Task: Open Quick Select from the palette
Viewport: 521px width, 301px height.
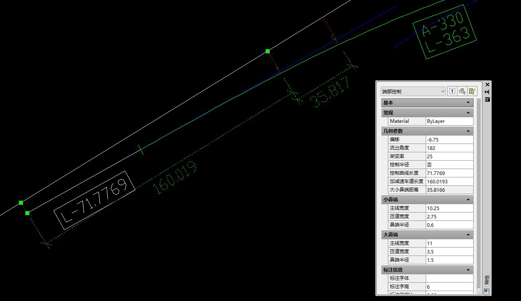Action: tap(472, 91)
